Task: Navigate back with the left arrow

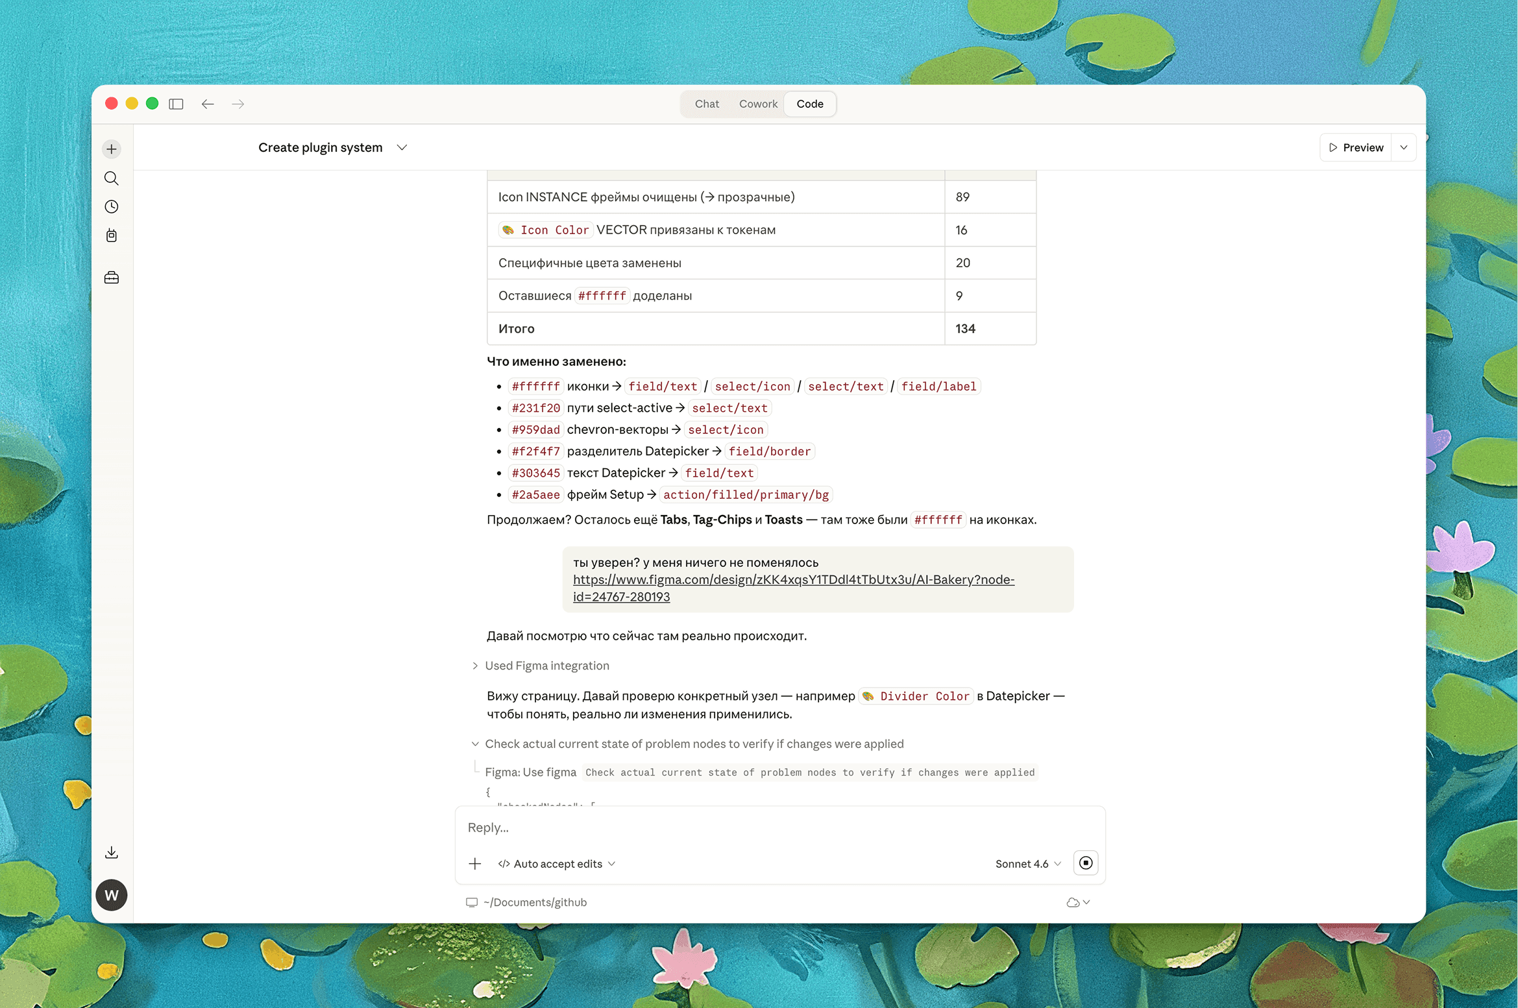Action: coord(208,104)
